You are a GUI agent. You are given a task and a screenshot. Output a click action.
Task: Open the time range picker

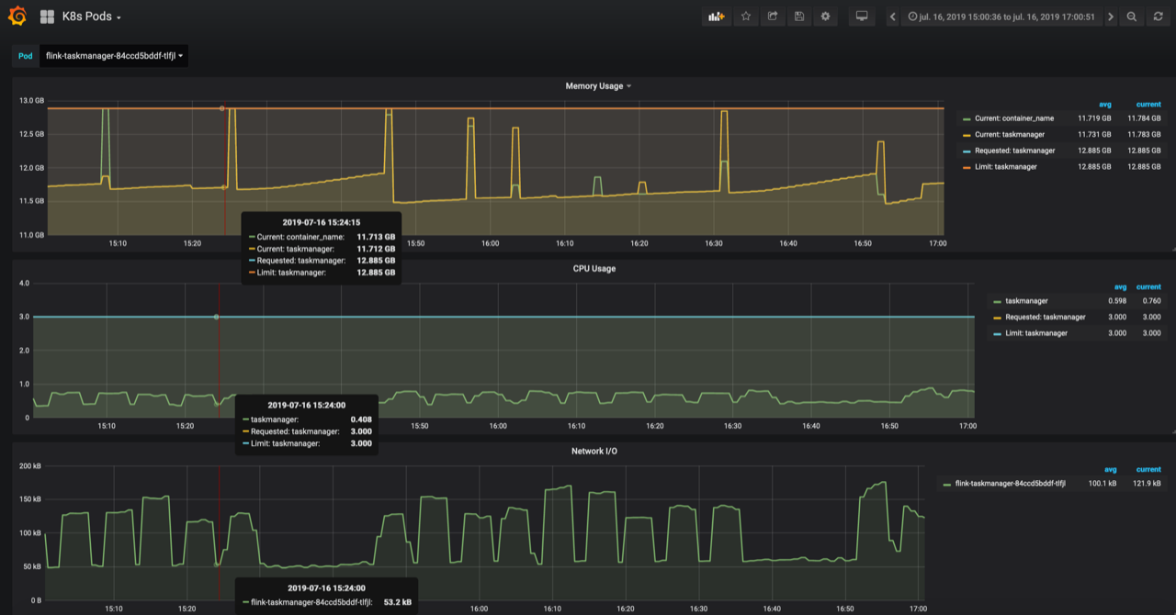[x=1001, y=17]
